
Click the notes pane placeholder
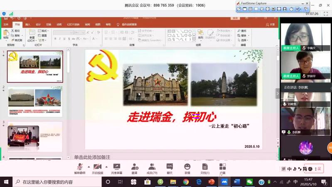coord(92,157)
